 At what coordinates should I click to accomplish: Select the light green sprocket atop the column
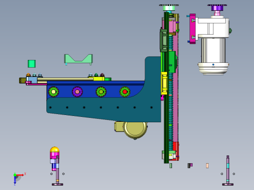coord(169,7)
